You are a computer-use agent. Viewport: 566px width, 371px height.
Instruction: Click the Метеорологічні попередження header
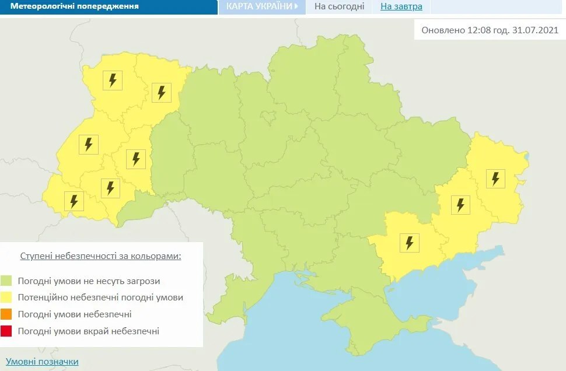(76, 6)
